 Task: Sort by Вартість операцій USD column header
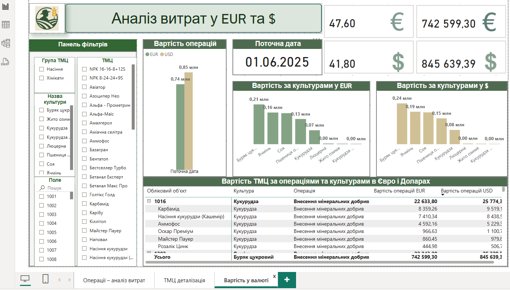point(466,191)
